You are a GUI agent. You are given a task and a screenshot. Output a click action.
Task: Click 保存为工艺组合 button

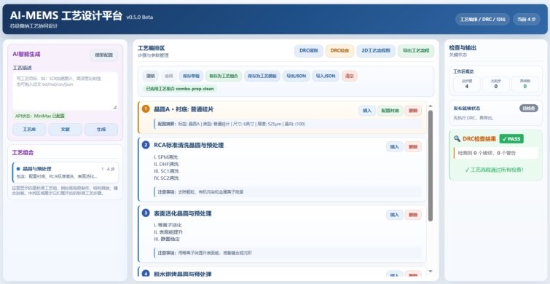pos(224,76)
